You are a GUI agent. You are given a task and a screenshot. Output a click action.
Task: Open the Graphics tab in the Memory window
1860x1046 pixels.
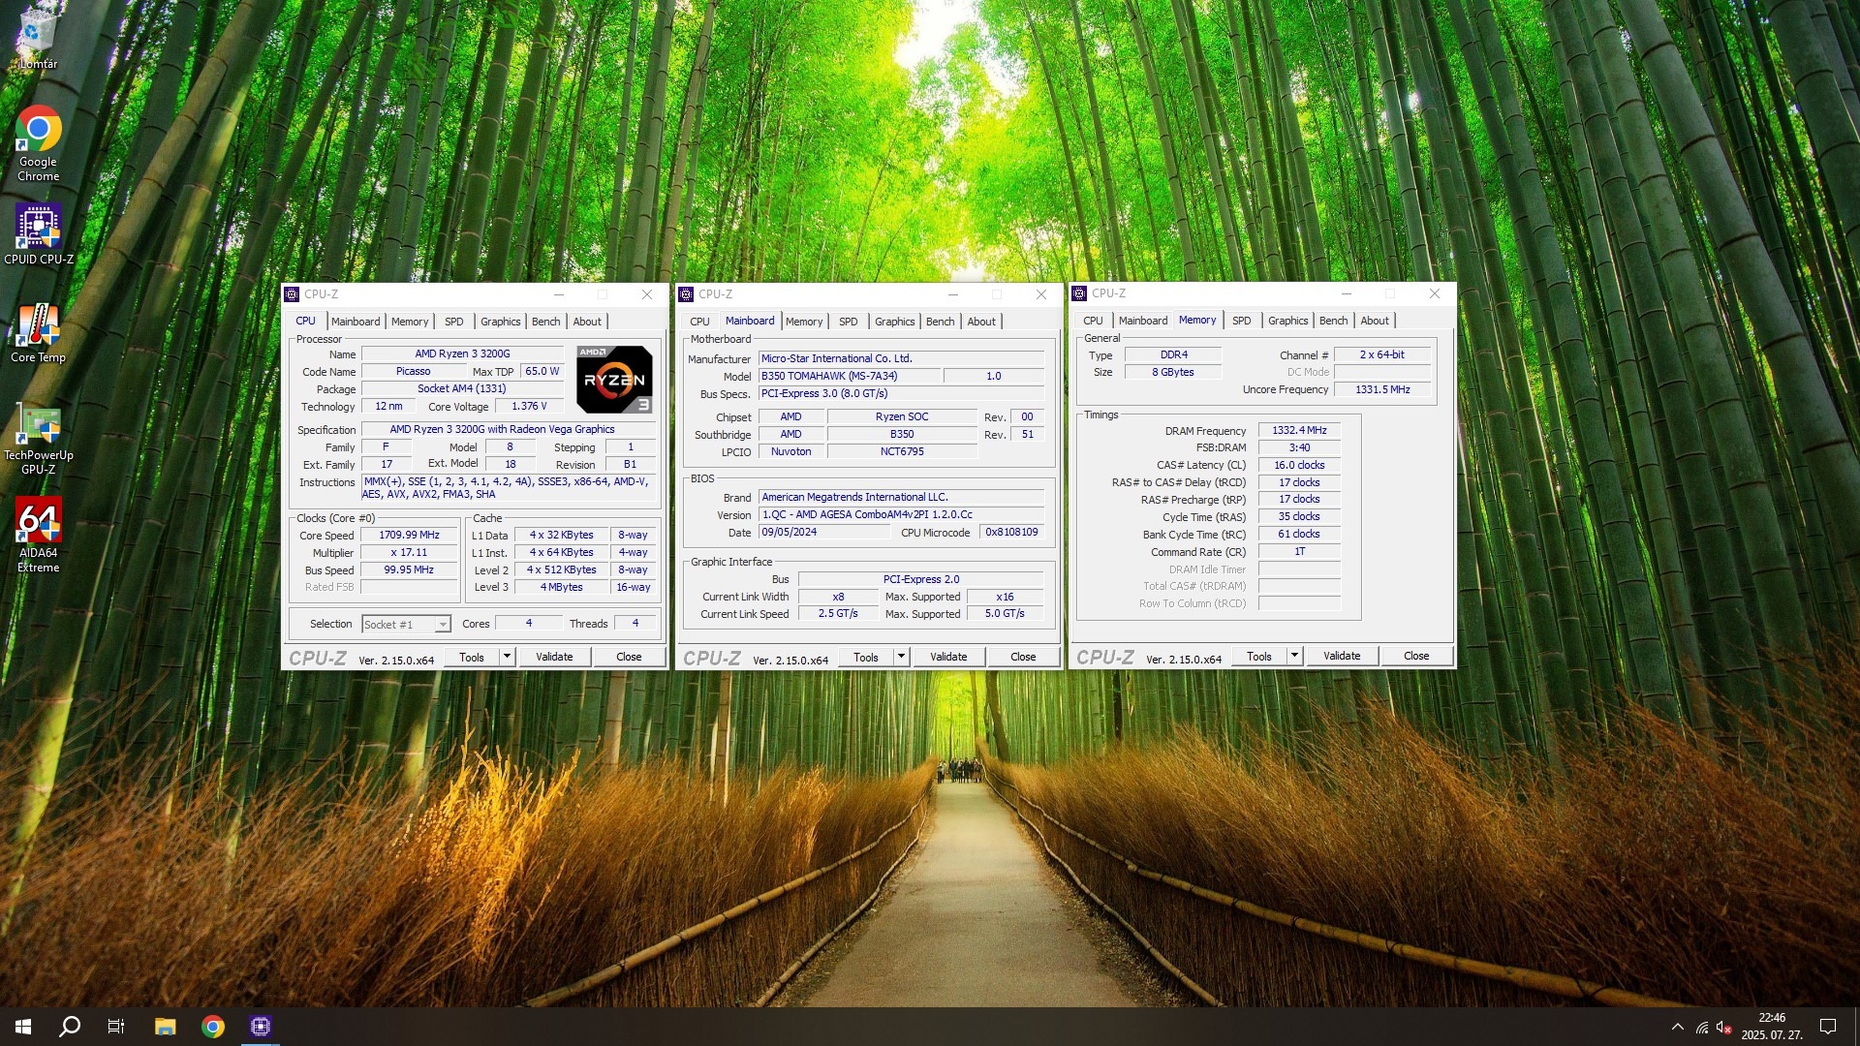pyautogui.click(x=1287, y=321)
